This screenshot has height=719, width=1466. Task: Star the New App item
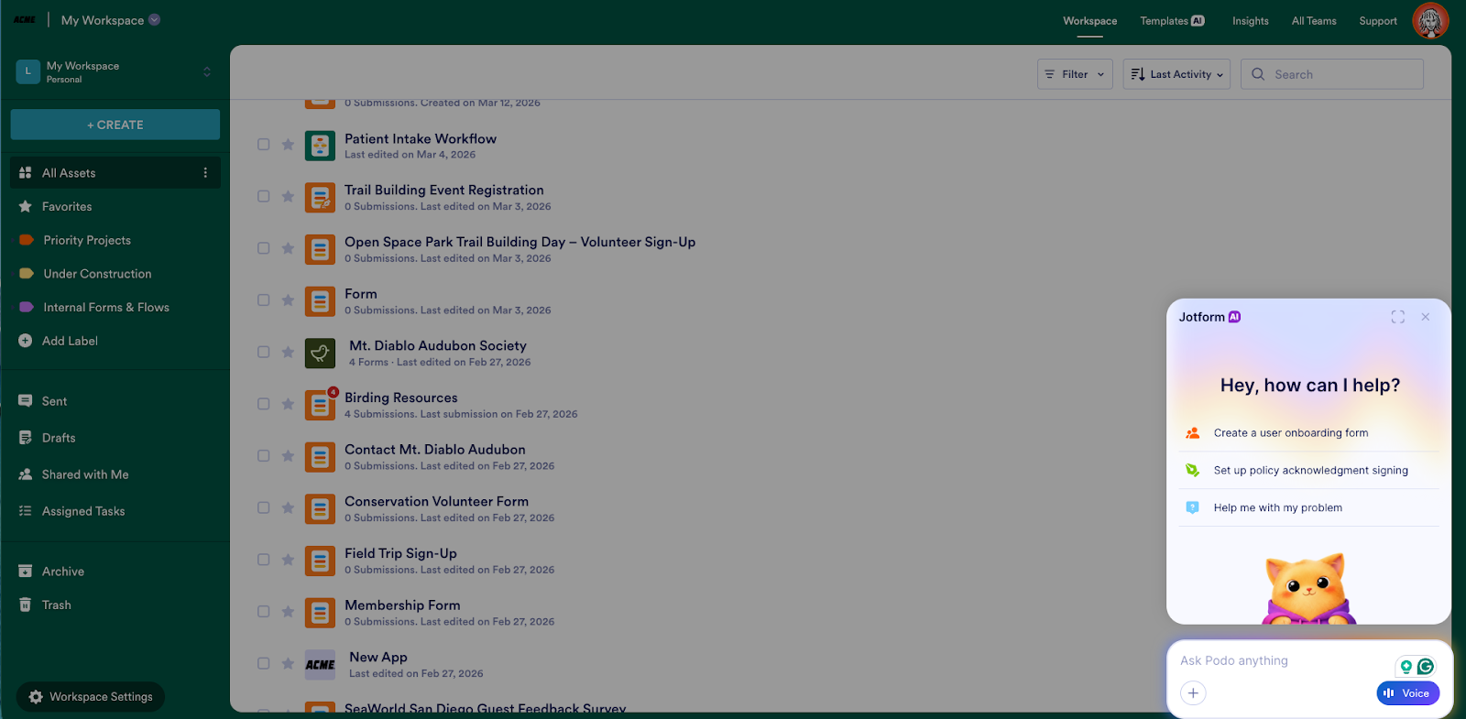tap(288, 664)
